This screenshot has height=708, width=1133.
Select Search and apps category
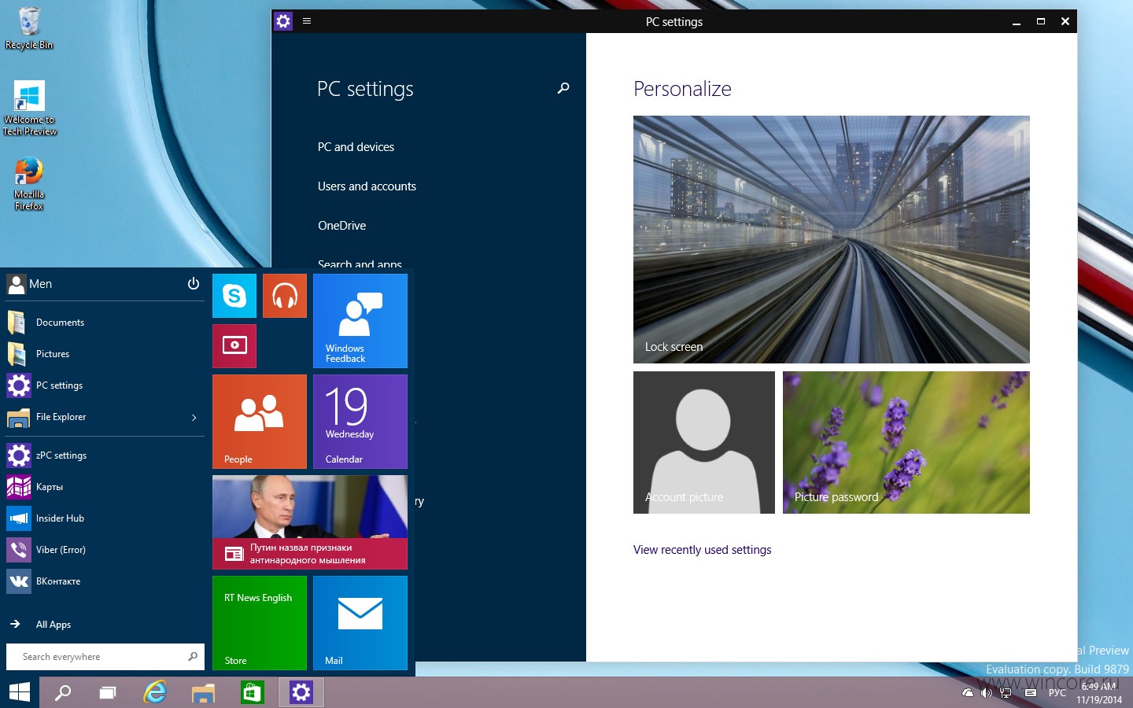coord(360,264)
